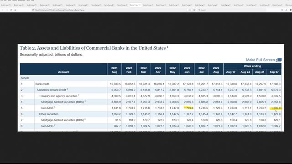The width and height of the screenshot is (292, 164).
Task: Click Bank credit value 17,128.8 for 2022 Jun
Action: [x=188, y=84]
